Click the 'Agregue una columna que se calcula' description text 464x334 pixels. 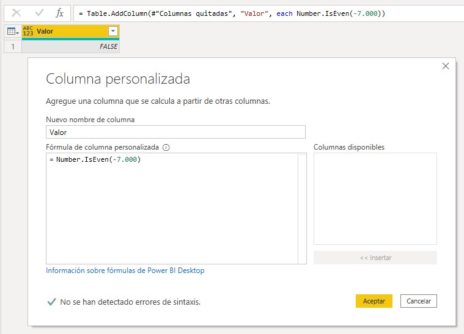click(x=158, y=101)
